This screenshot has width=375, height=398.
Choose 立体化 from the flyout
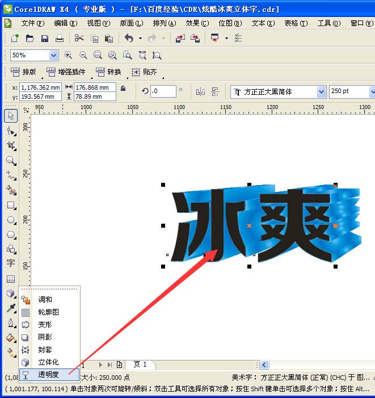point(49,362)
